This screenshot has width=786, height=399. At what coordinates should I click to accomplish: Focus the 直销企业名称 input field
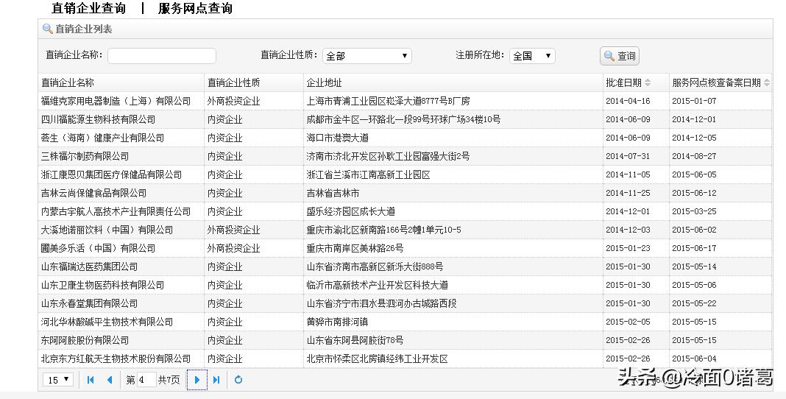coord(162,56)
